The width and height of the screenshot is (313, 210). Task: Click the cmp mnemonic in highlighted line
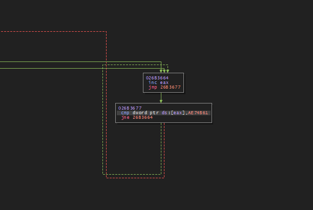(125, 113)
